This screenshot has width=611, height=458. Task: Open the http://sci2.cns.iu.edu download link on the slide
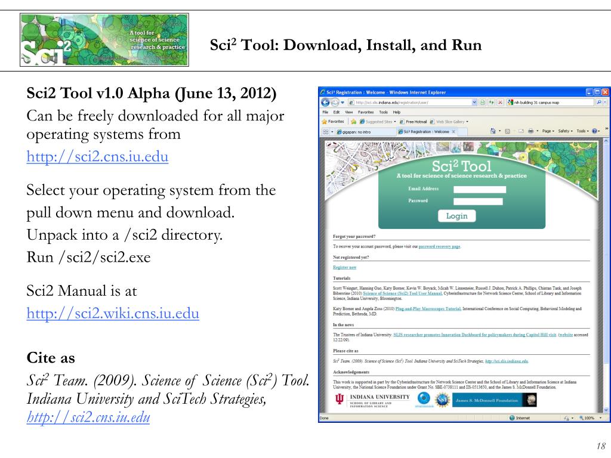click(x=97, y=157)
